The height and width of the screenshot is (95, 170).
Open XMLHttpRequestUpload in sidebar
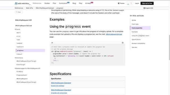point(24,26)
